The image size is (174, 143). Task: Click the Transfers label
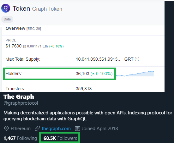15,89
